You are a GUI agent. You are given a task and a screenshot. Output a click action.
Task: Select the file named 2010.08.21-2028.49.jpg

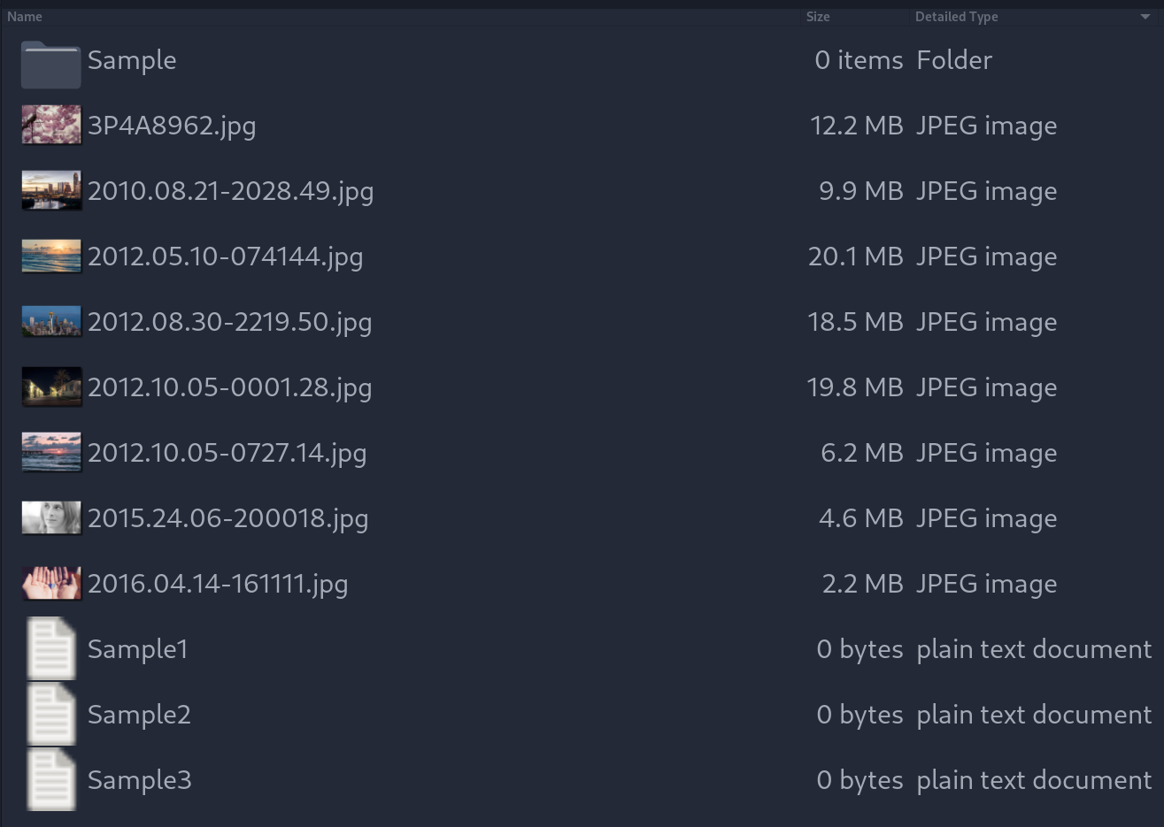pos(230,190)
